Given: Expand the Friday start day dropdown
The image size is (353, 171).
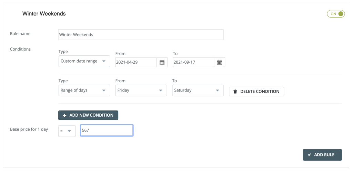Looking at the screenshot, I should tap(141, 90).
